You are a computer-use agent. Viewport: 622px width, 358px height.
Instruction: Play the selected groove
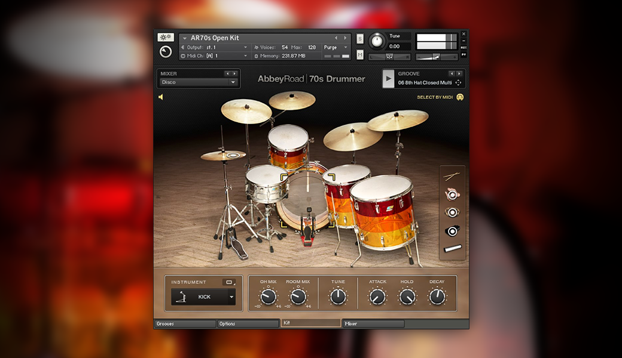[388, 78]
